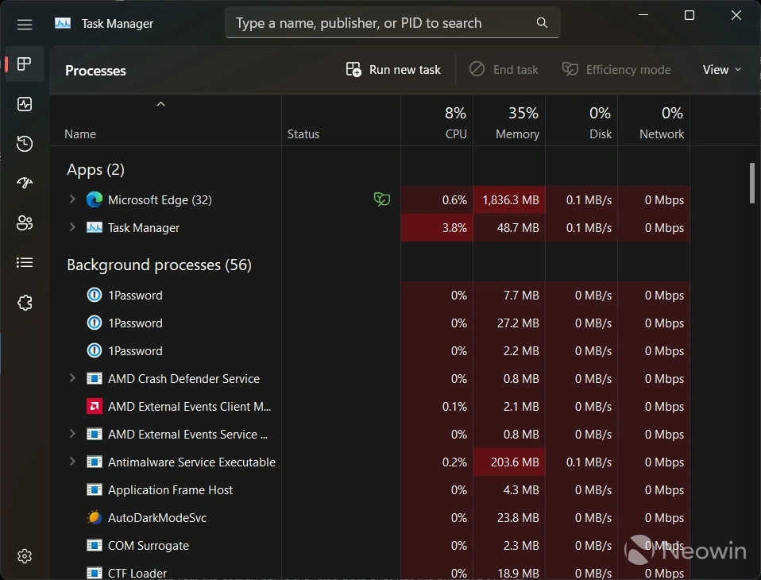The image size is (761, 580).
Task: Select Antimalware Service Executable name text
Action: [191, 462]
